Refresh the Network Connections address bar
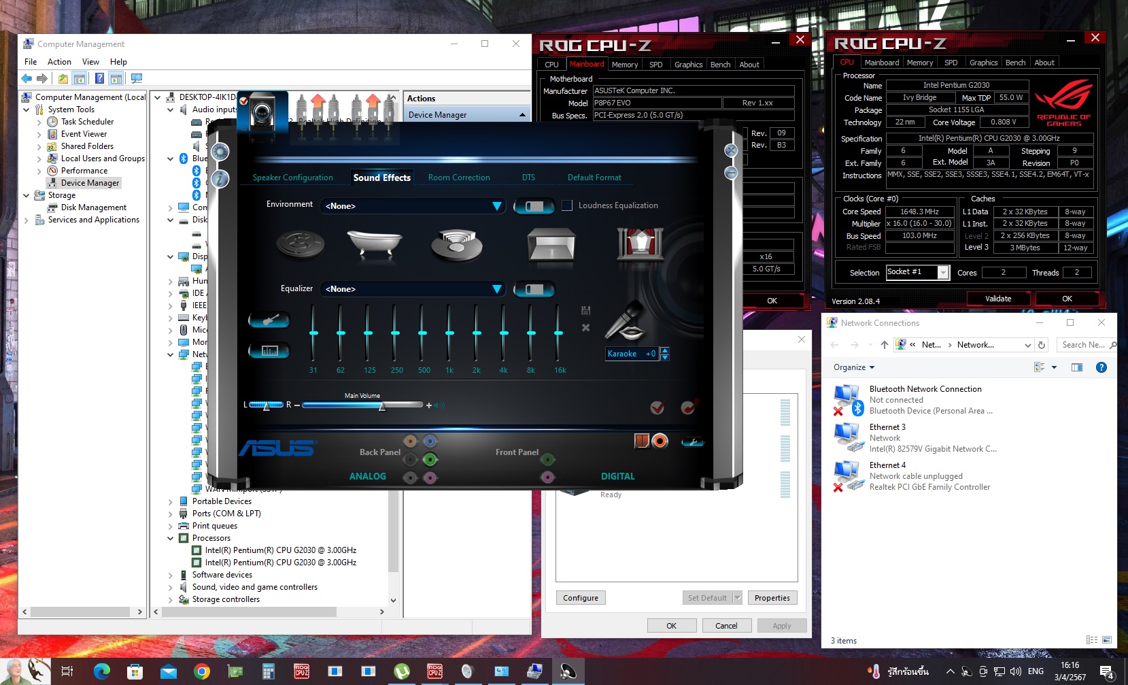The height and width of the screenshot is (685, 1128). click(1042, 345)
